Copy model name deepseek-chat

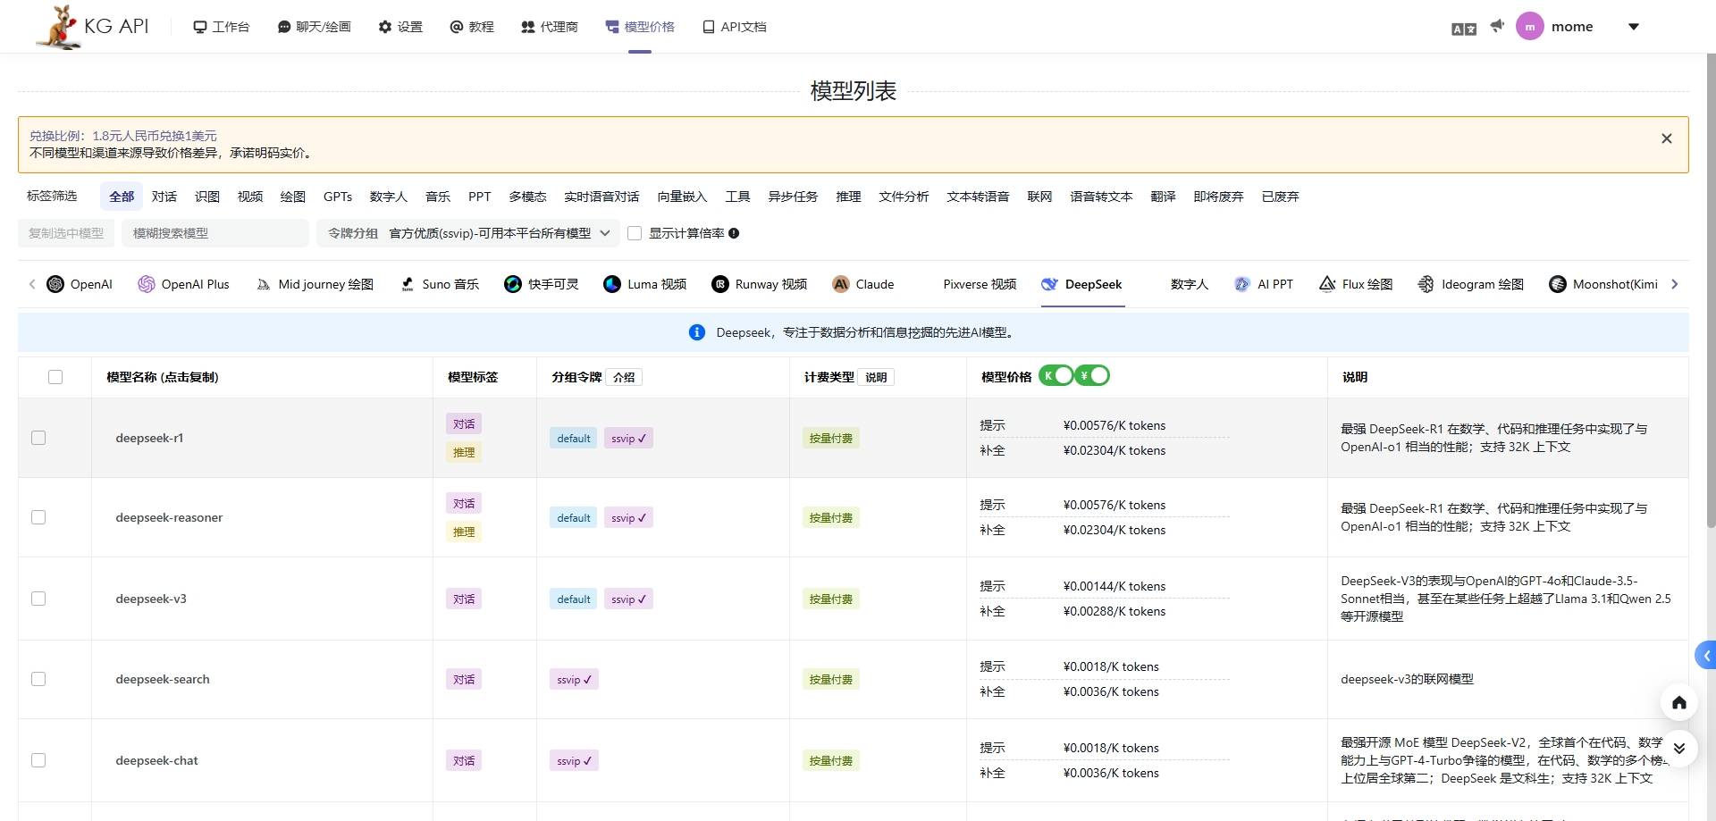tap(156, 760)
